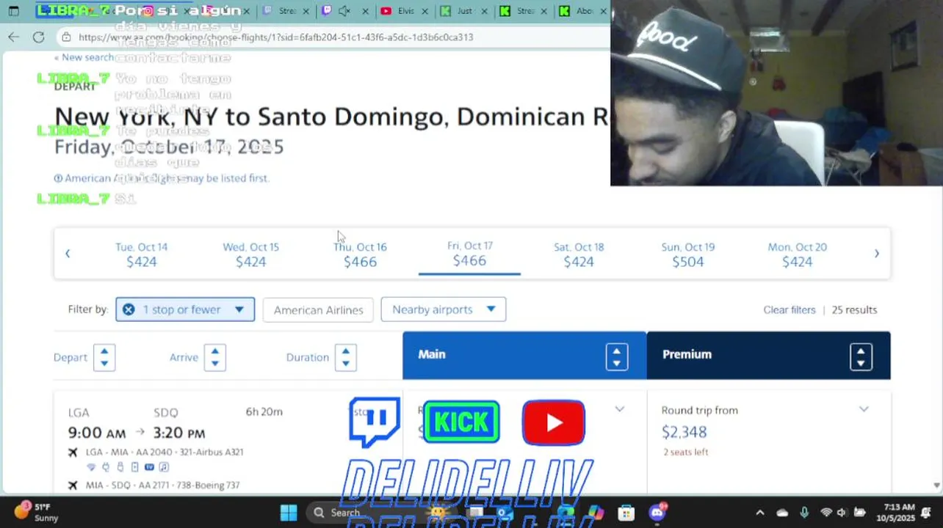Click the Wi-Fi amenity icon on the LGA-MIA flight
This screenshot has height=528, width=943.
91,467
